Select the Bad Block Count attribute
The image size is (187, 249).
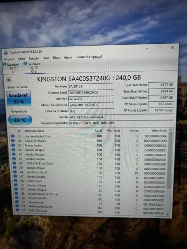click(x=37, y=172)
